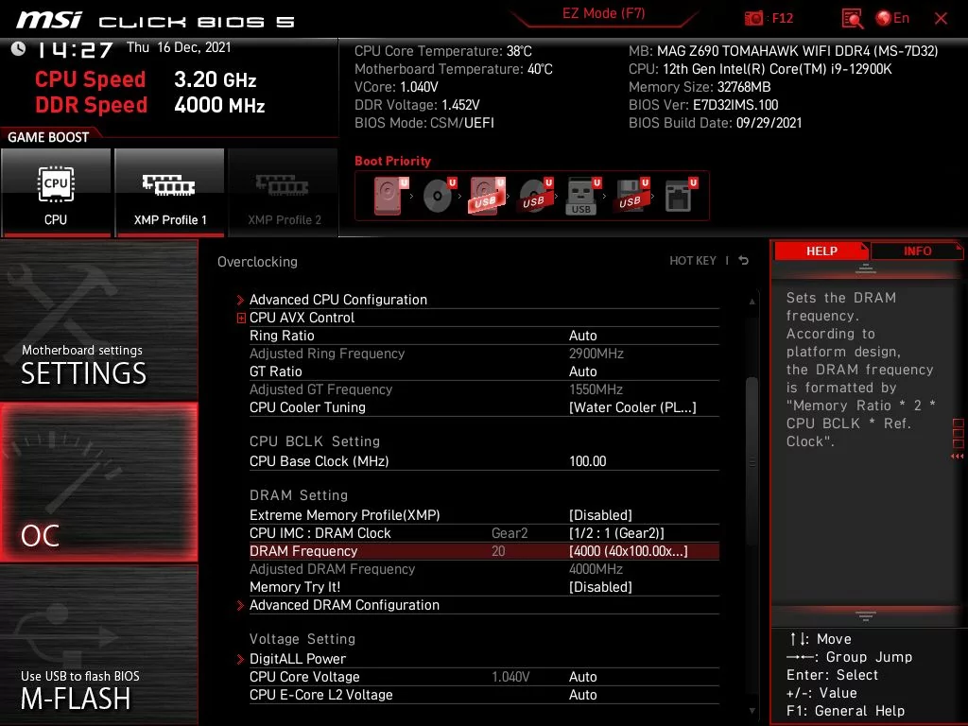Select the GT Ratio Auto value
This screenshot has width=968, height=726.
pos(582,372)
